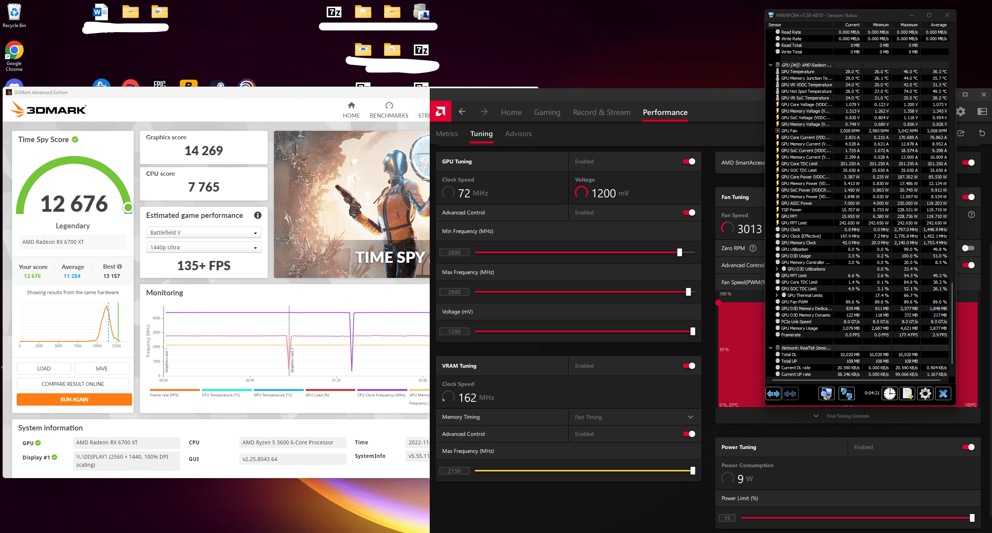Click the HWiNFO clock reset icon
This screenshot has height=533, width=992.
click(x=890, y=394)
